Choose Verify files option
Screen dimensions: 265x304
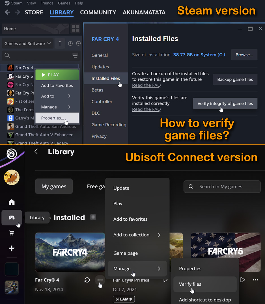click(x=205, y=284)
